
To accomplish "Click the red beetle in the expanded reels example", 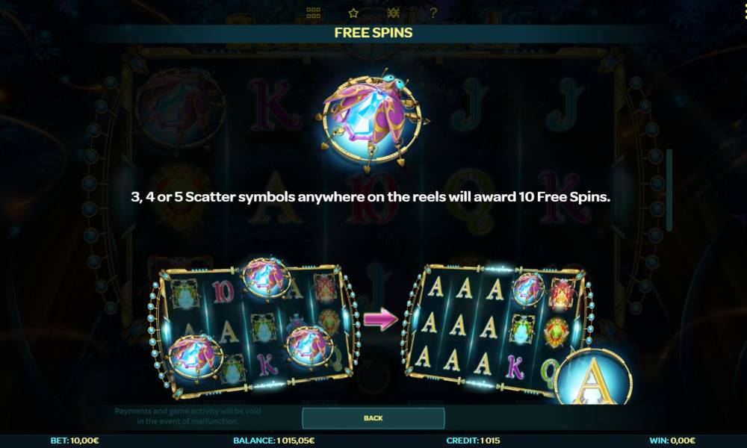I will (x=562, y=293).
